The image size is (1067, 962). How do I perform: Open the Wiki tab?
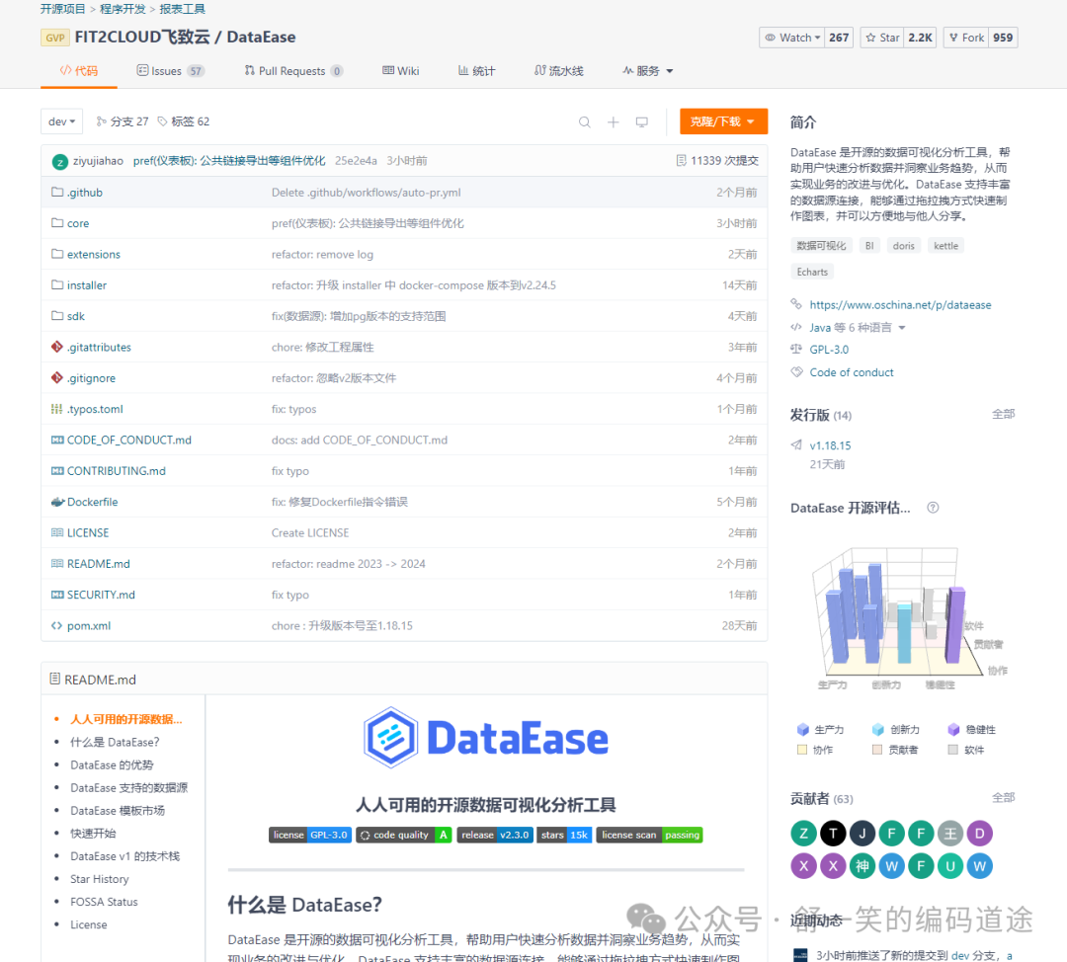[x=401, y=71]
